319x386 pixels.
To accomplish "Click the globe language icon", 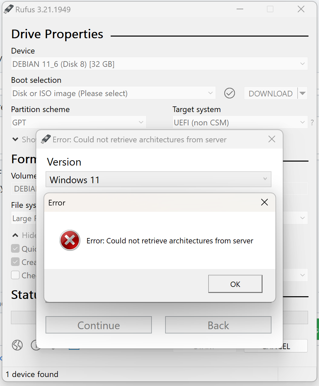I will click(x=17, y=345).
